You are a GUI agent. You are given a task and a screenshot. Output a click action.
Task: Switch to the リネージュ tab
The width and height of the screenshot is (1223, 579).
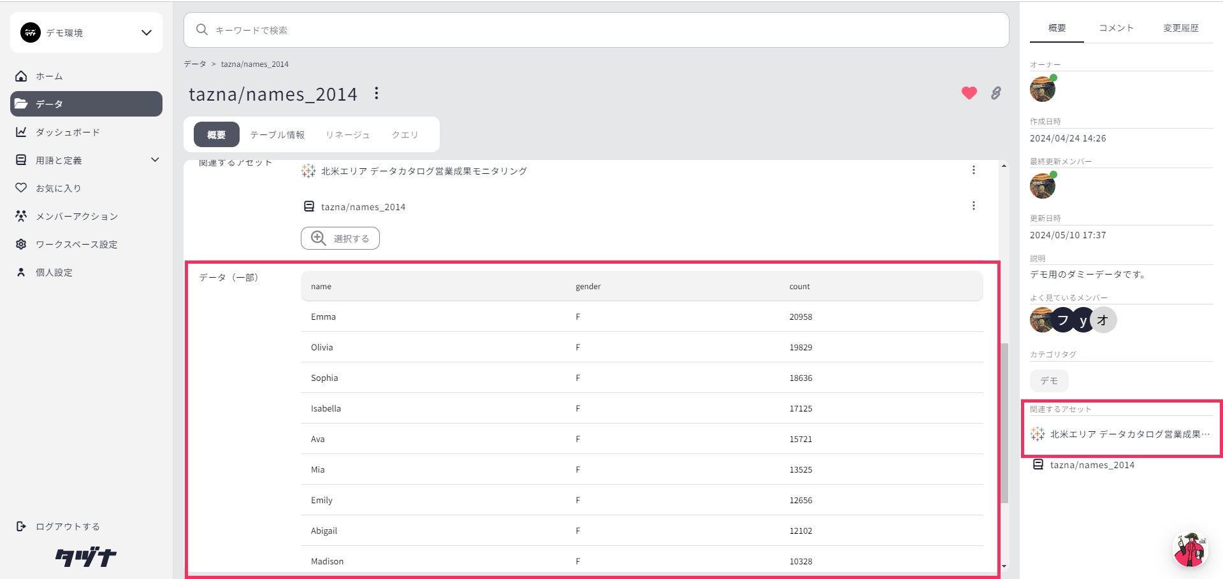pyautogui.click(x=348, y=134)
